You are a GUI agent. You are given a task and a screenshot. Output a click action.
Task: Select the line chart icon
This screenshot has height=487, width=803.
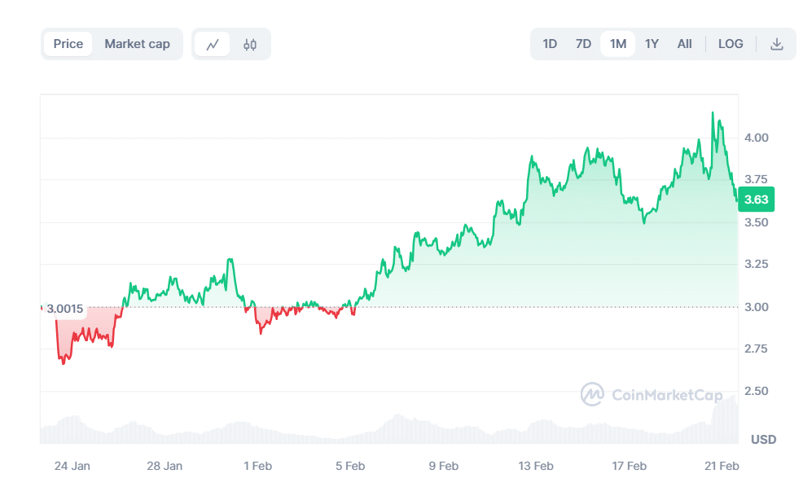[x=213, y=44]
